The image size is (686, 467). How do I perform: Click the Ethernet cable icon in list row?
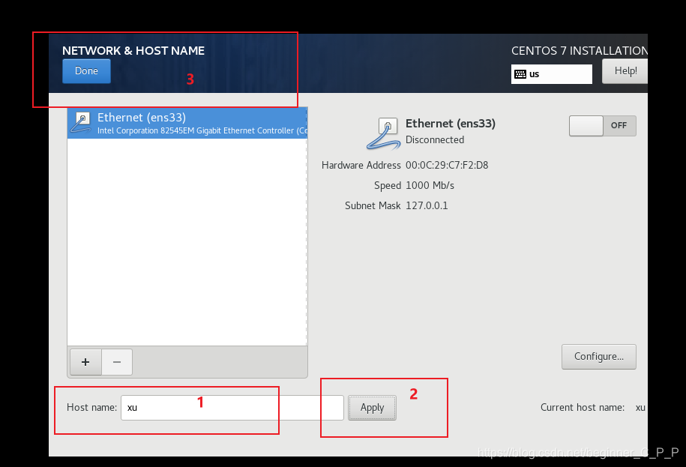point(81,122)
